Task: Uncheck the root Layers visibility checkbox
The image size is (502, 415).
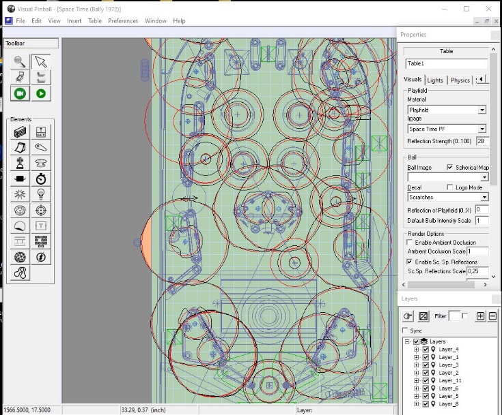Action: [416, 341]
